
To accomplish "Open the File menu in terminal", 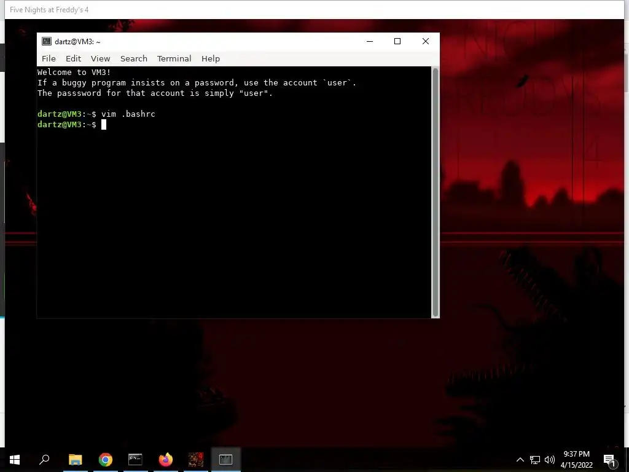I will click(x=49, y=58).
